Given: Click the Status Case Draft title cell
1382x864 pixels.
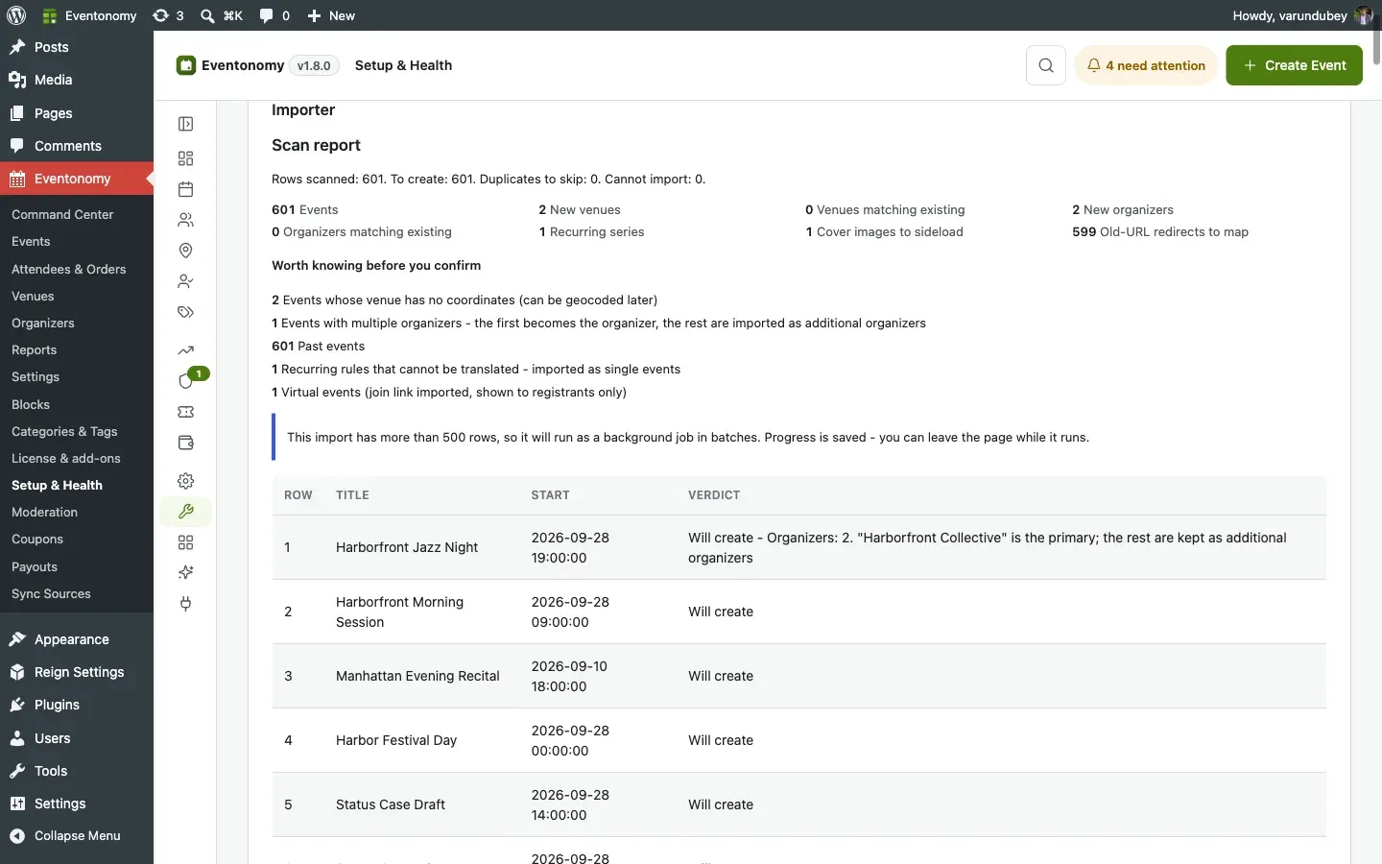Looking at the screenshot, I should [391, 804].
